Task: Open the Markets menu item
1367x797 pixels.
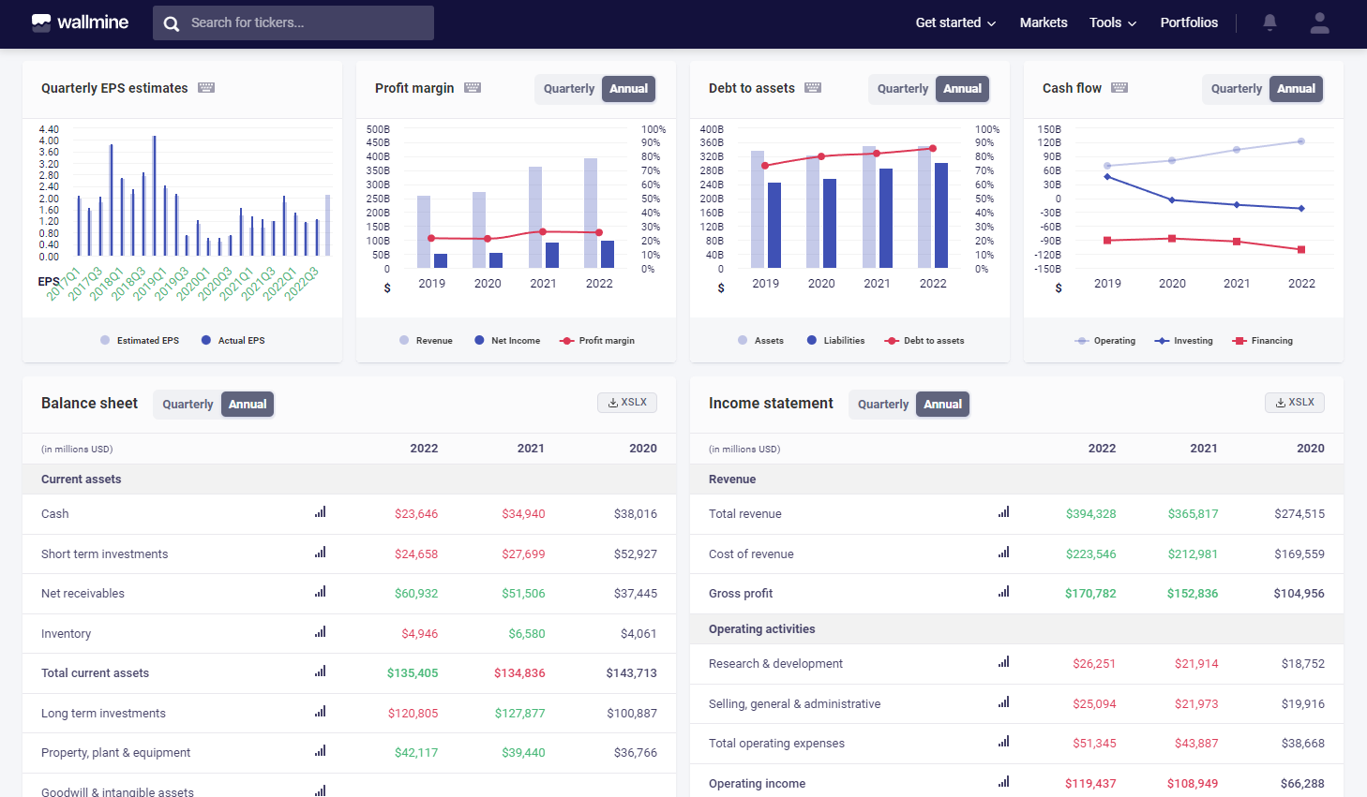Action: (1044, 22)
